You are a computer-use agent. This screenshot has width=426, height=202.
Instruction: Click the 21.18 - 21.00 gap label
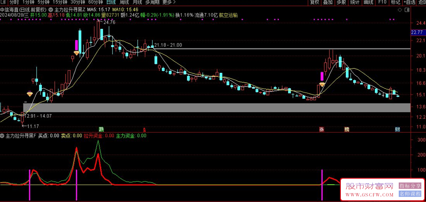[x=168, y=45]
